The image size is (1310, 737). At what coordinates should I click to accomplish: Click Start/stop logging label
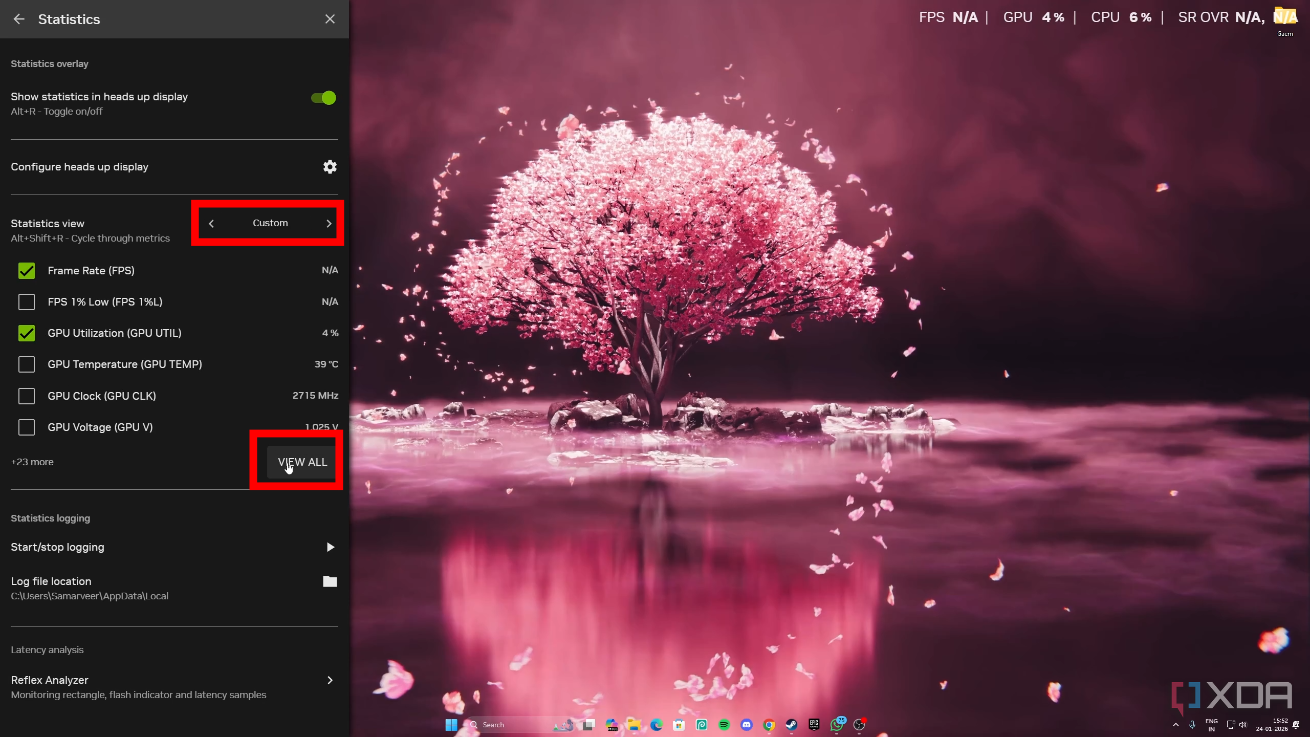57,547
